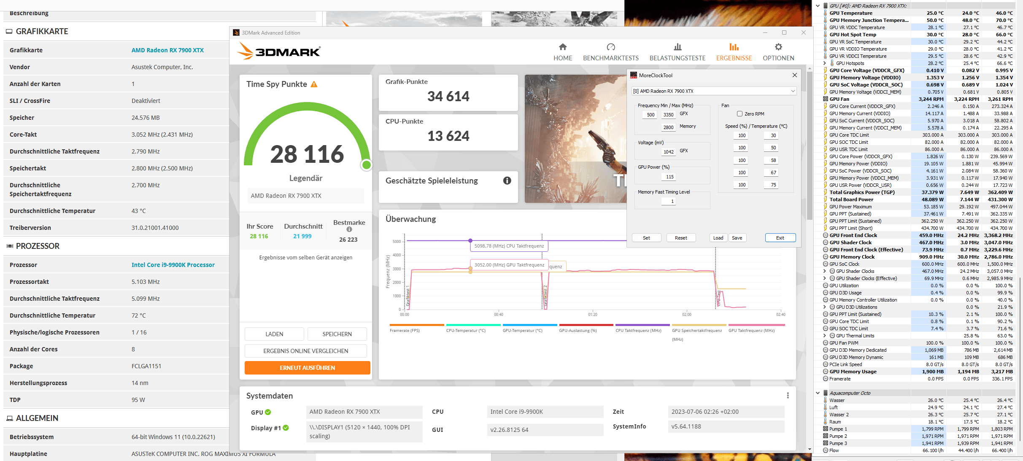Select the ERGEBNISSE tab

tap(734, 52)
